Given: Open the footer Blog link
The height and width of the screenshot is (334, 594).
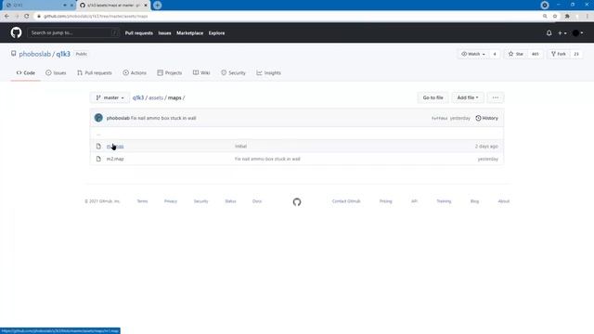Looking at the screenshot, I should 474,201.
